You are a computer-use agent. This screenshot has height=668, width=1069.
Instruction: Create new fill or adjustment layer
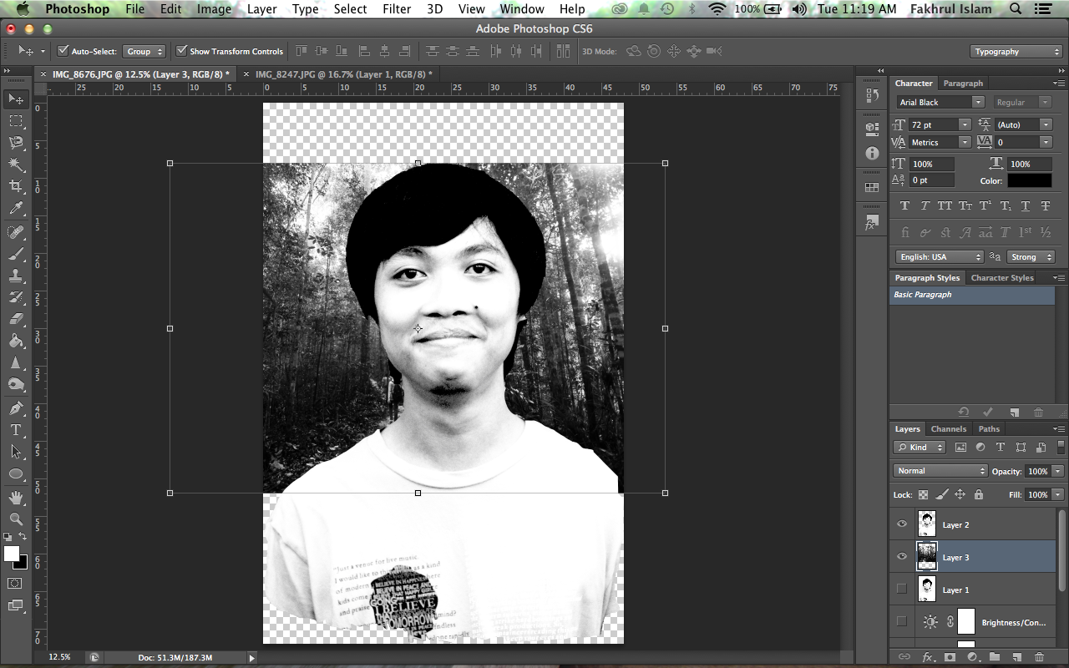click(972, 657)
